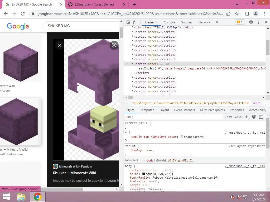This screenshot has width=270, height=202.
Task: Switch to the Console tab
Action: (169, 22)
